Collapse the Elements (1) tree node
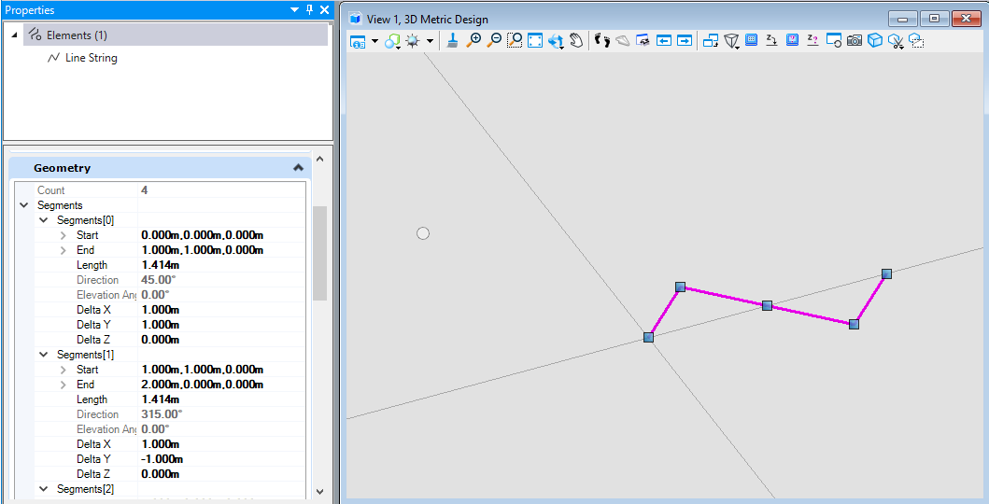Viewport: 989px width, 504px height. 15,35
